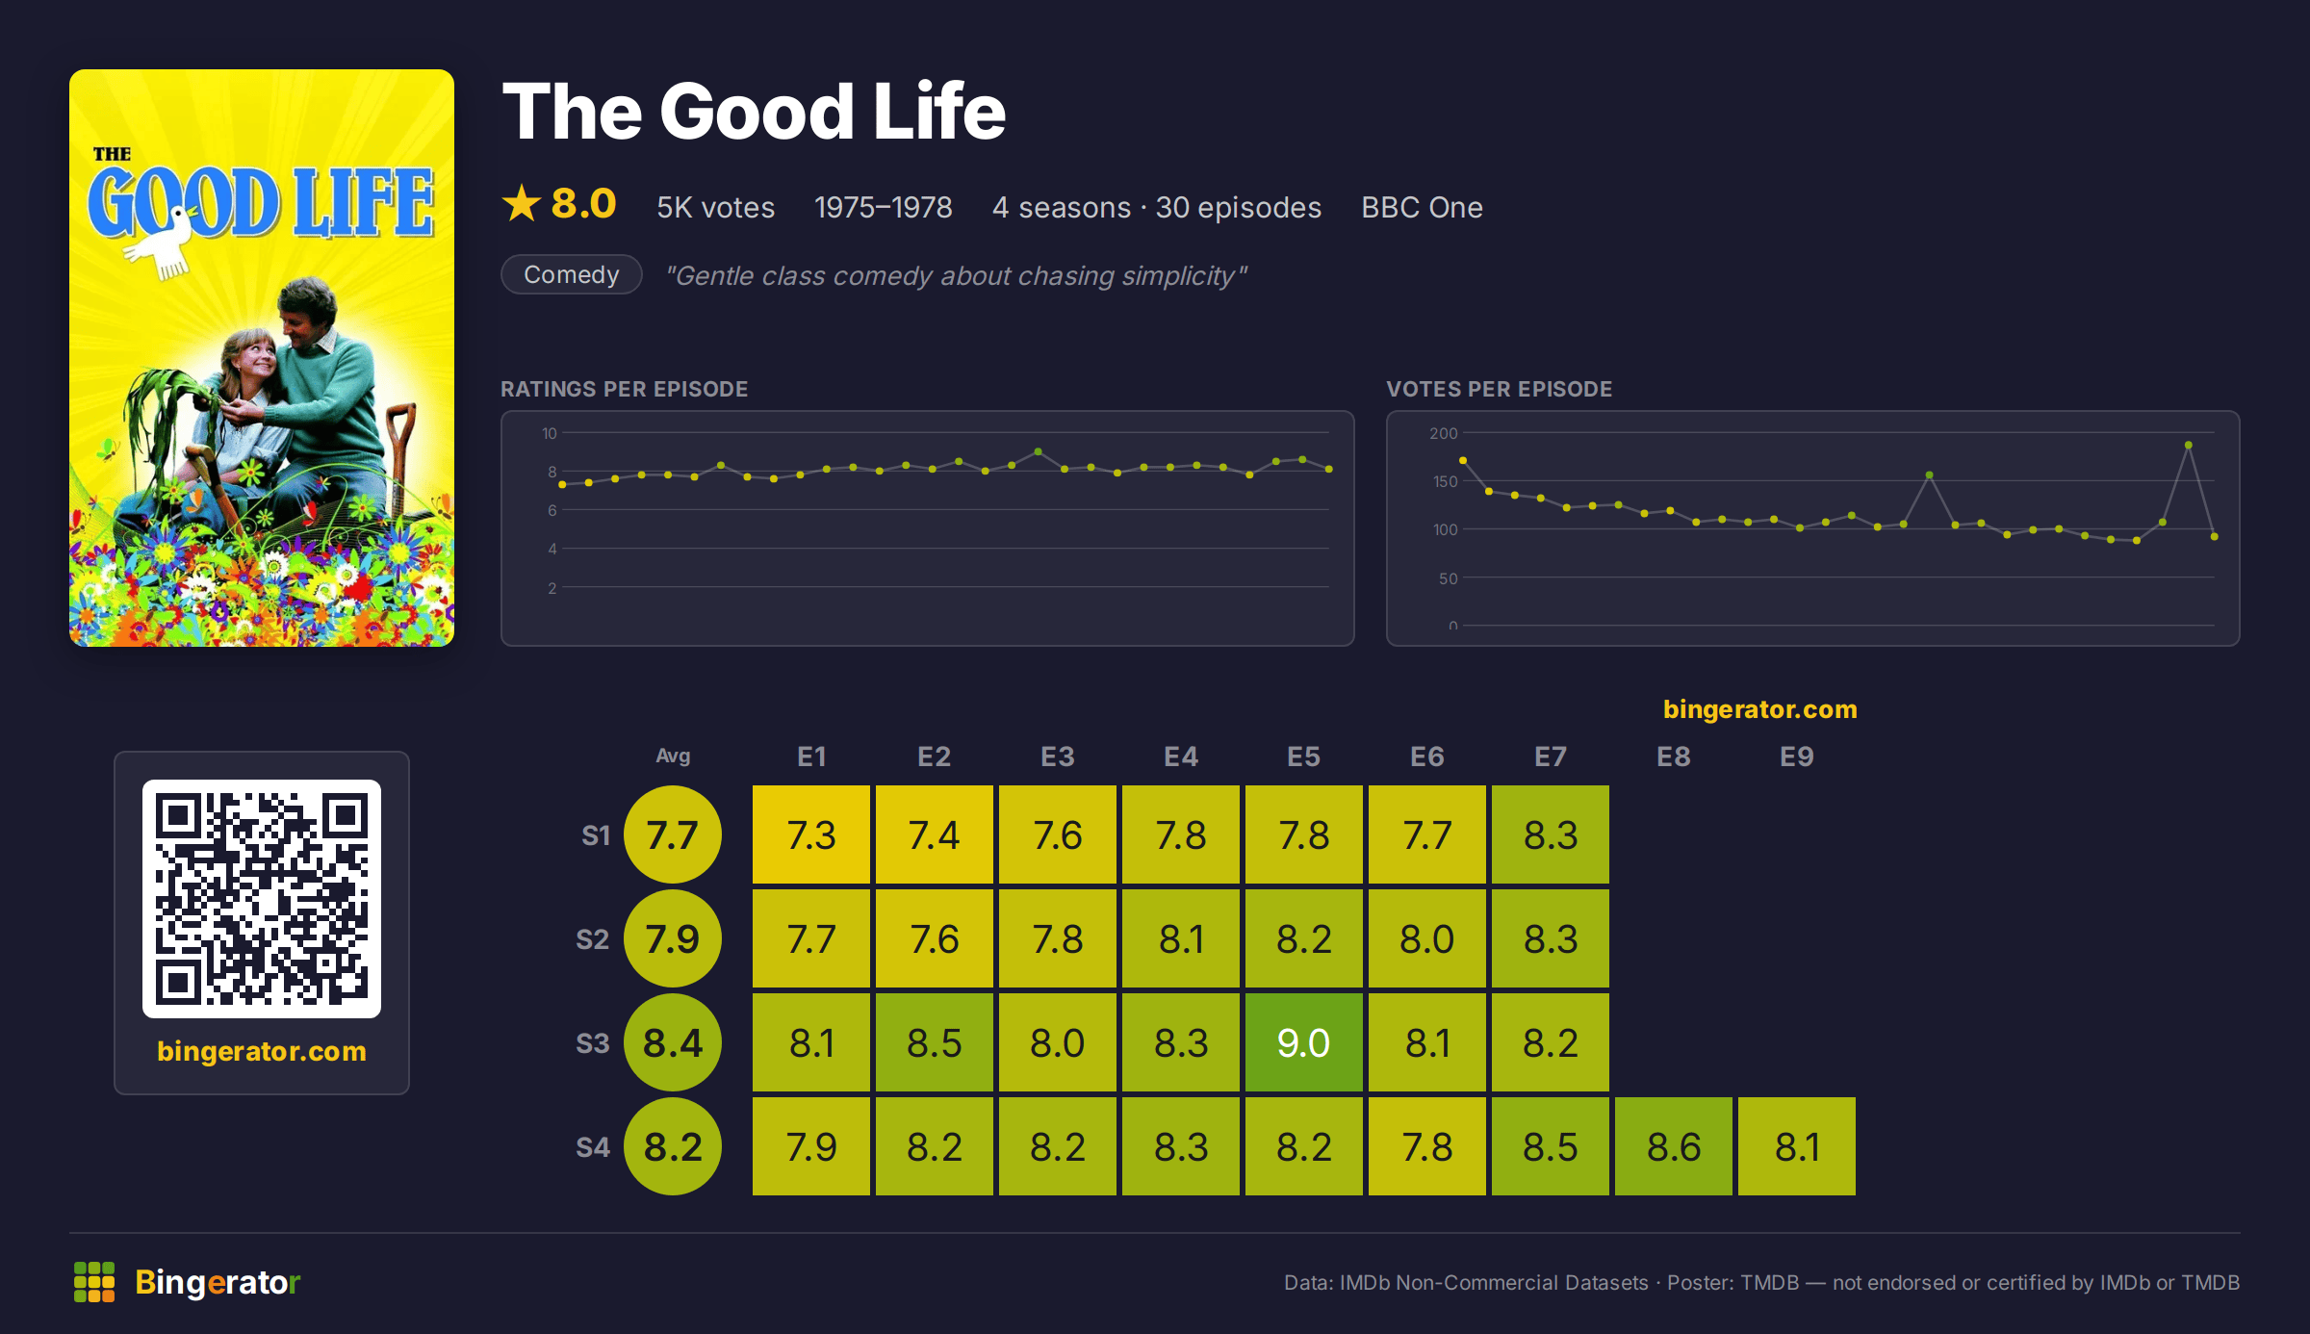Select the Comedy genre tag
2310x1334 pixels.
coord(572,274)
